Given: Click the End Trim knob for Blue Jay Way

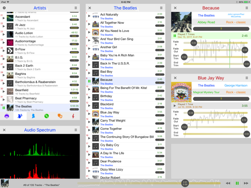Looking at the screenshot, I should [246, 134].
